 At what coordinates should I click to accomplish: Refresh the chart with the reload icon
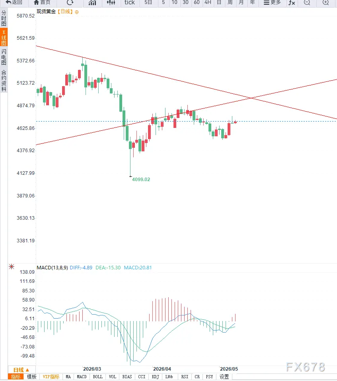[x=70, y=2]
